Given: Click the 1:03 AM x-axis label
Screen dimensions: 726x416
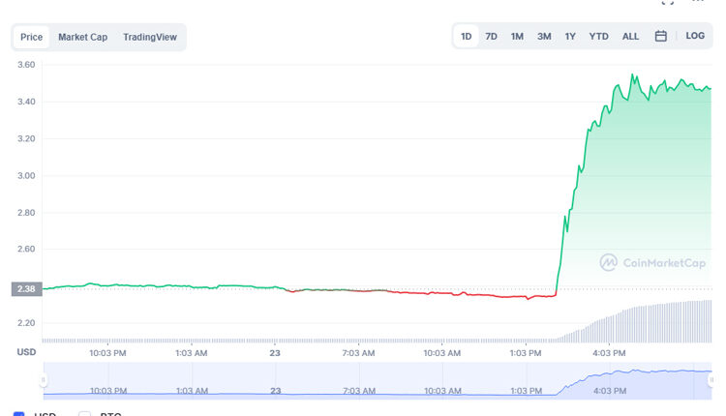Looking at the screenshot, I should click(x=192, y=353).
